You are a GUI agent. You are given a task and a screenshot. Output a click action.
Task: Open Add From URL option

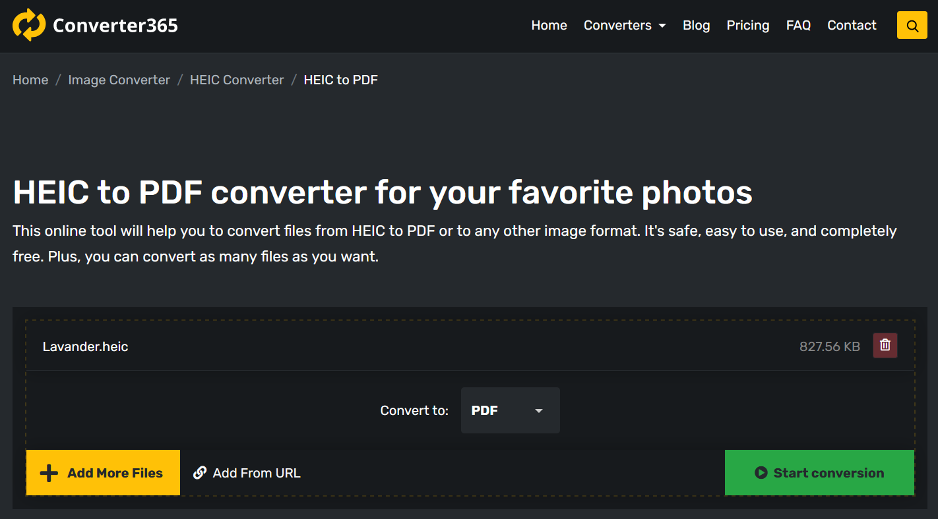pos(256,472)
